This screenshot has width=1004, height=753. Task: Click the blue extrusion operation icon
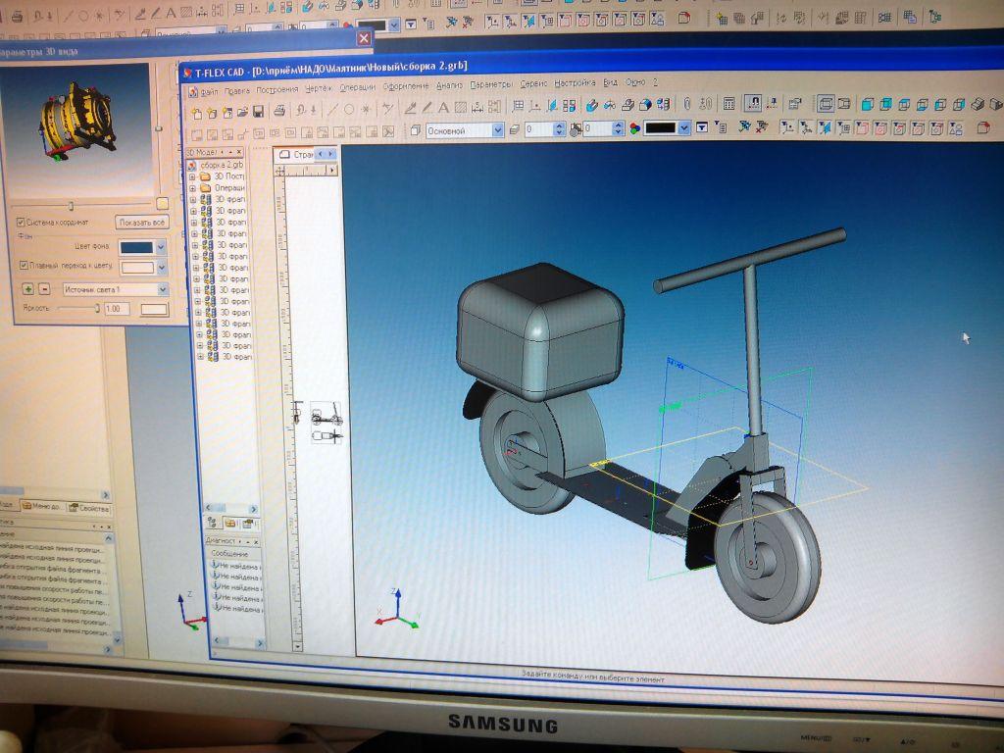[x=592, y=105]
